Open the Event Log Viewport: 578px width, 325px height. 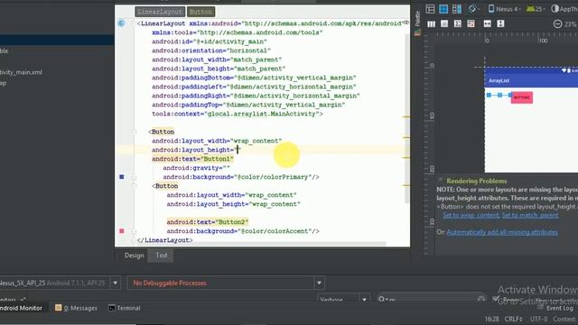[555, 308]
